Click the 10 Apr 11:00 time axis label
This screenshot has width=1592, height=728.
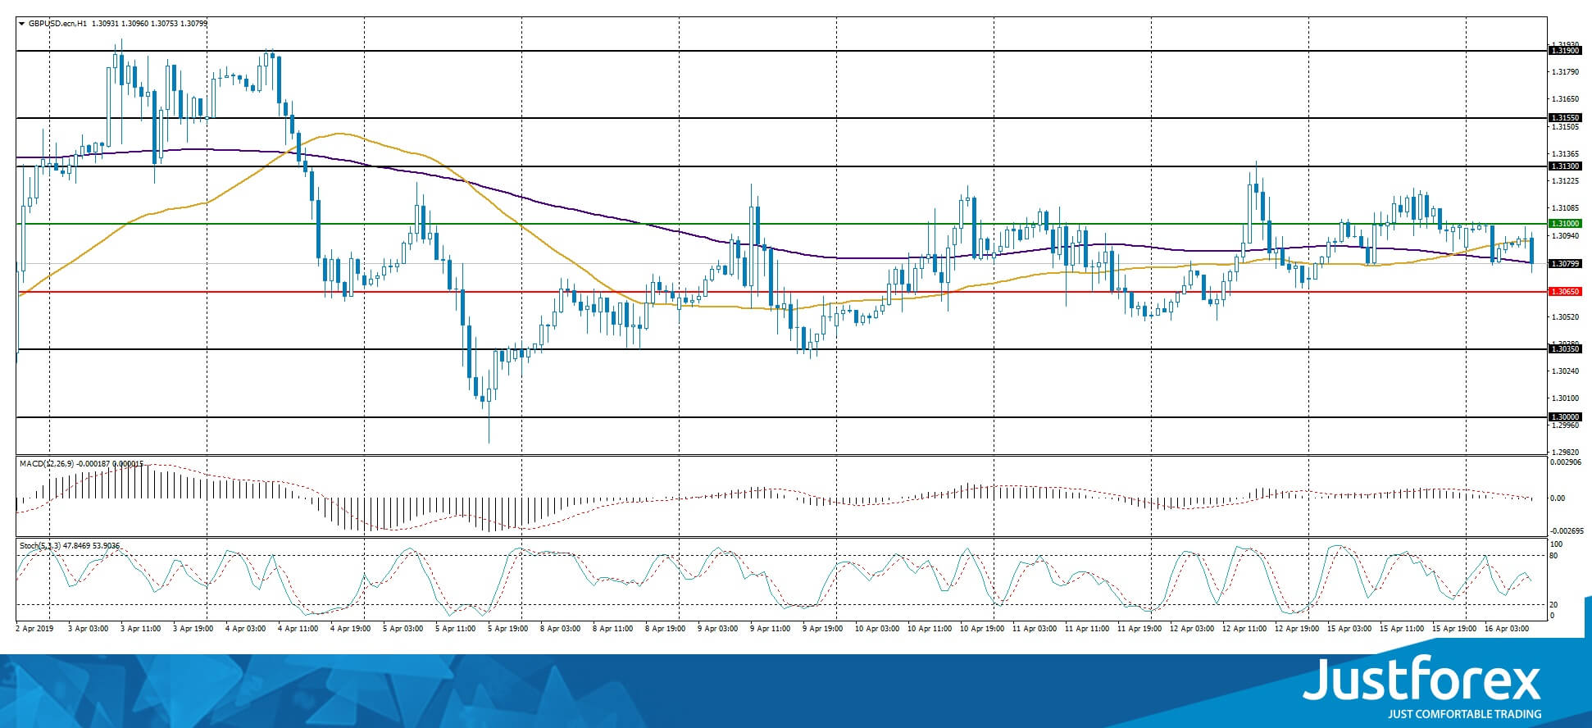(x=930, y=629)
